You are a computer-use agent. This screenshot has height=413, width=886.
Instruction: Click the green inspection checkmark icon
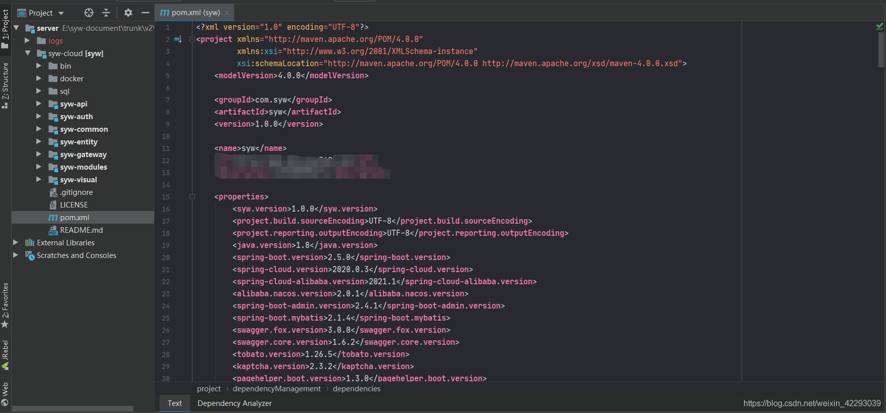point(879,27)
